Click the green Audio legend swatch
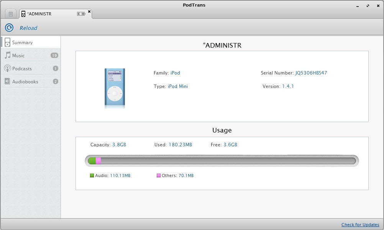This screenshot has width=384, height=230. pos(92,175)
